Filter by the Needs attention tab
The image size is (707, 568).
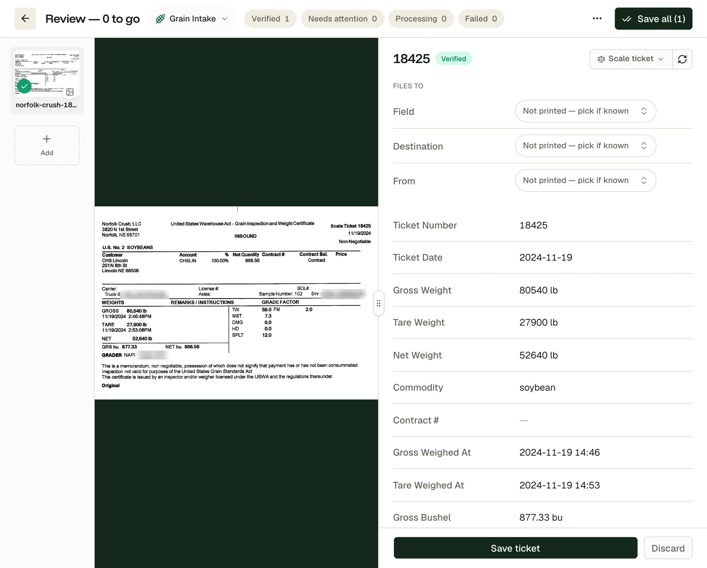(x=342, y=19)
